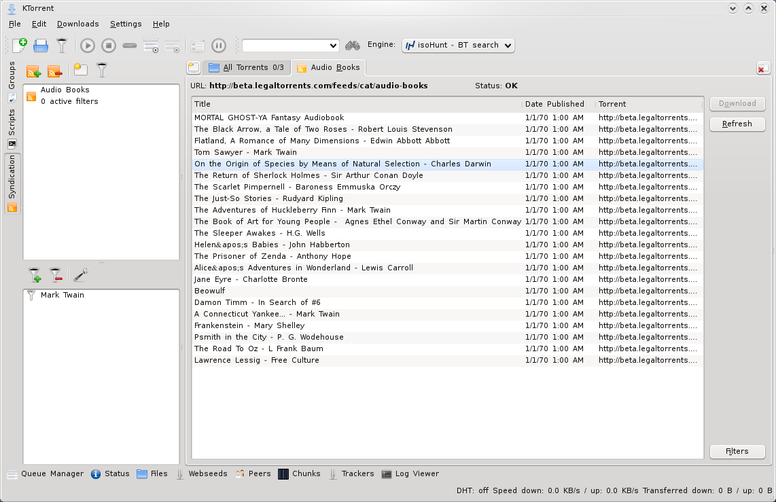Image resolution: width=776 pixels, height=502 pixels.
Task: Select 'Jane Eyre - Charlotte Bronte' row
Action: tap(447, 279)
